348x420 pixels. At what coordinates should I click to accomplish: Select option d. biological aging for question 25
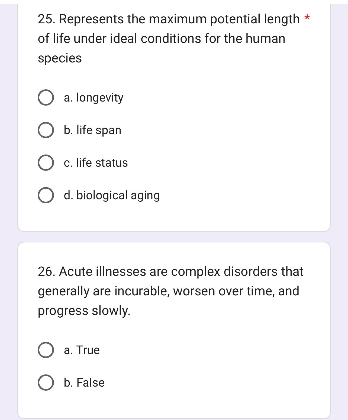[46, 195]
